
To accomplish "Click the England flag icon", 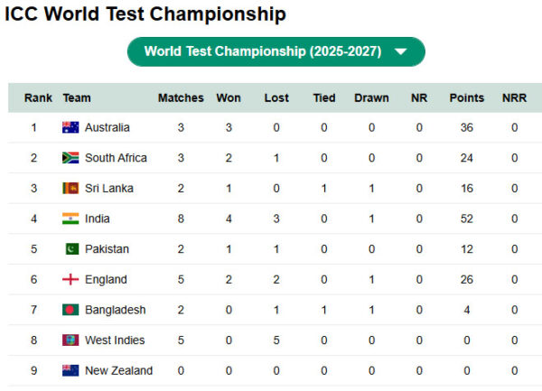I will (x=70, y=280).
